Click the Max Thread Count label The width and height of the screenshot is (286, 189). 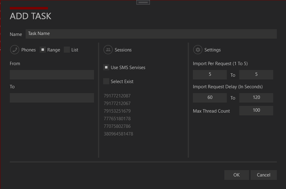(x=212, y=111)
